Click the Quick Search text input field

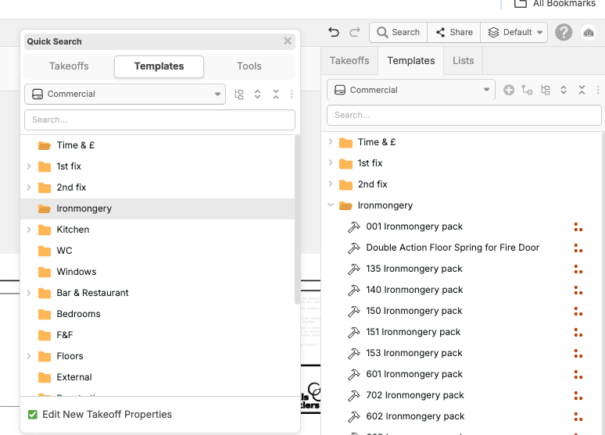[x=159, y=120]
